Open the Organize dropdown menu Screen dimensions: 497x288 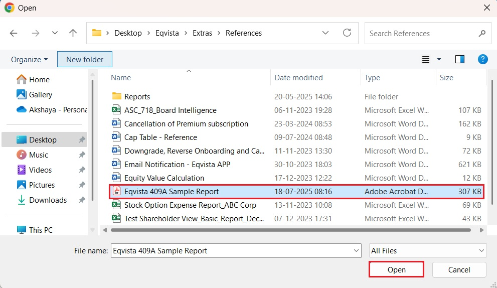coord(30,59)
